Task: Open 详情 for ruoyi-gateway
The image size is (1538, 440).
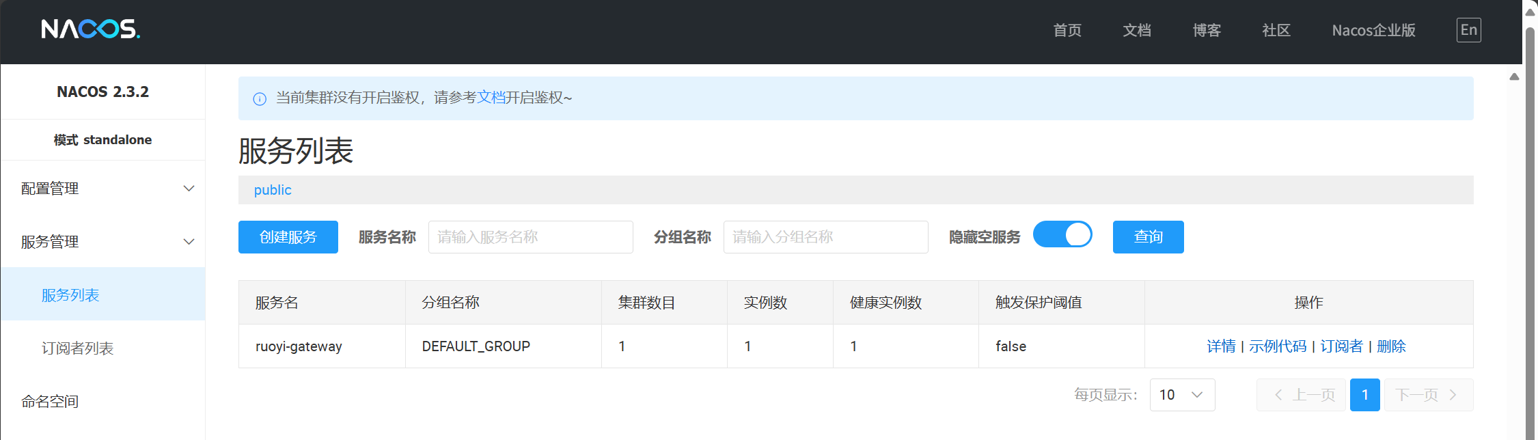Action: click(1221, 346)
